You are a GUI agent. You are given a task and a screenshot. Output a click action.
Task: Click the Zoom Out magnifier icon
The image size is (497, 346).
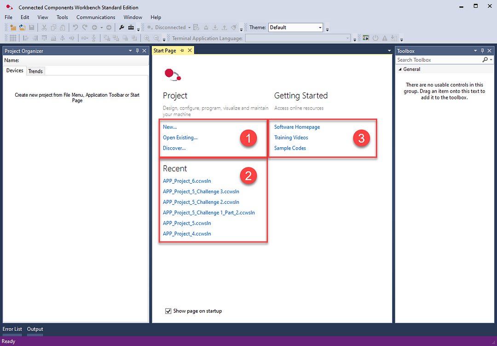156,38
